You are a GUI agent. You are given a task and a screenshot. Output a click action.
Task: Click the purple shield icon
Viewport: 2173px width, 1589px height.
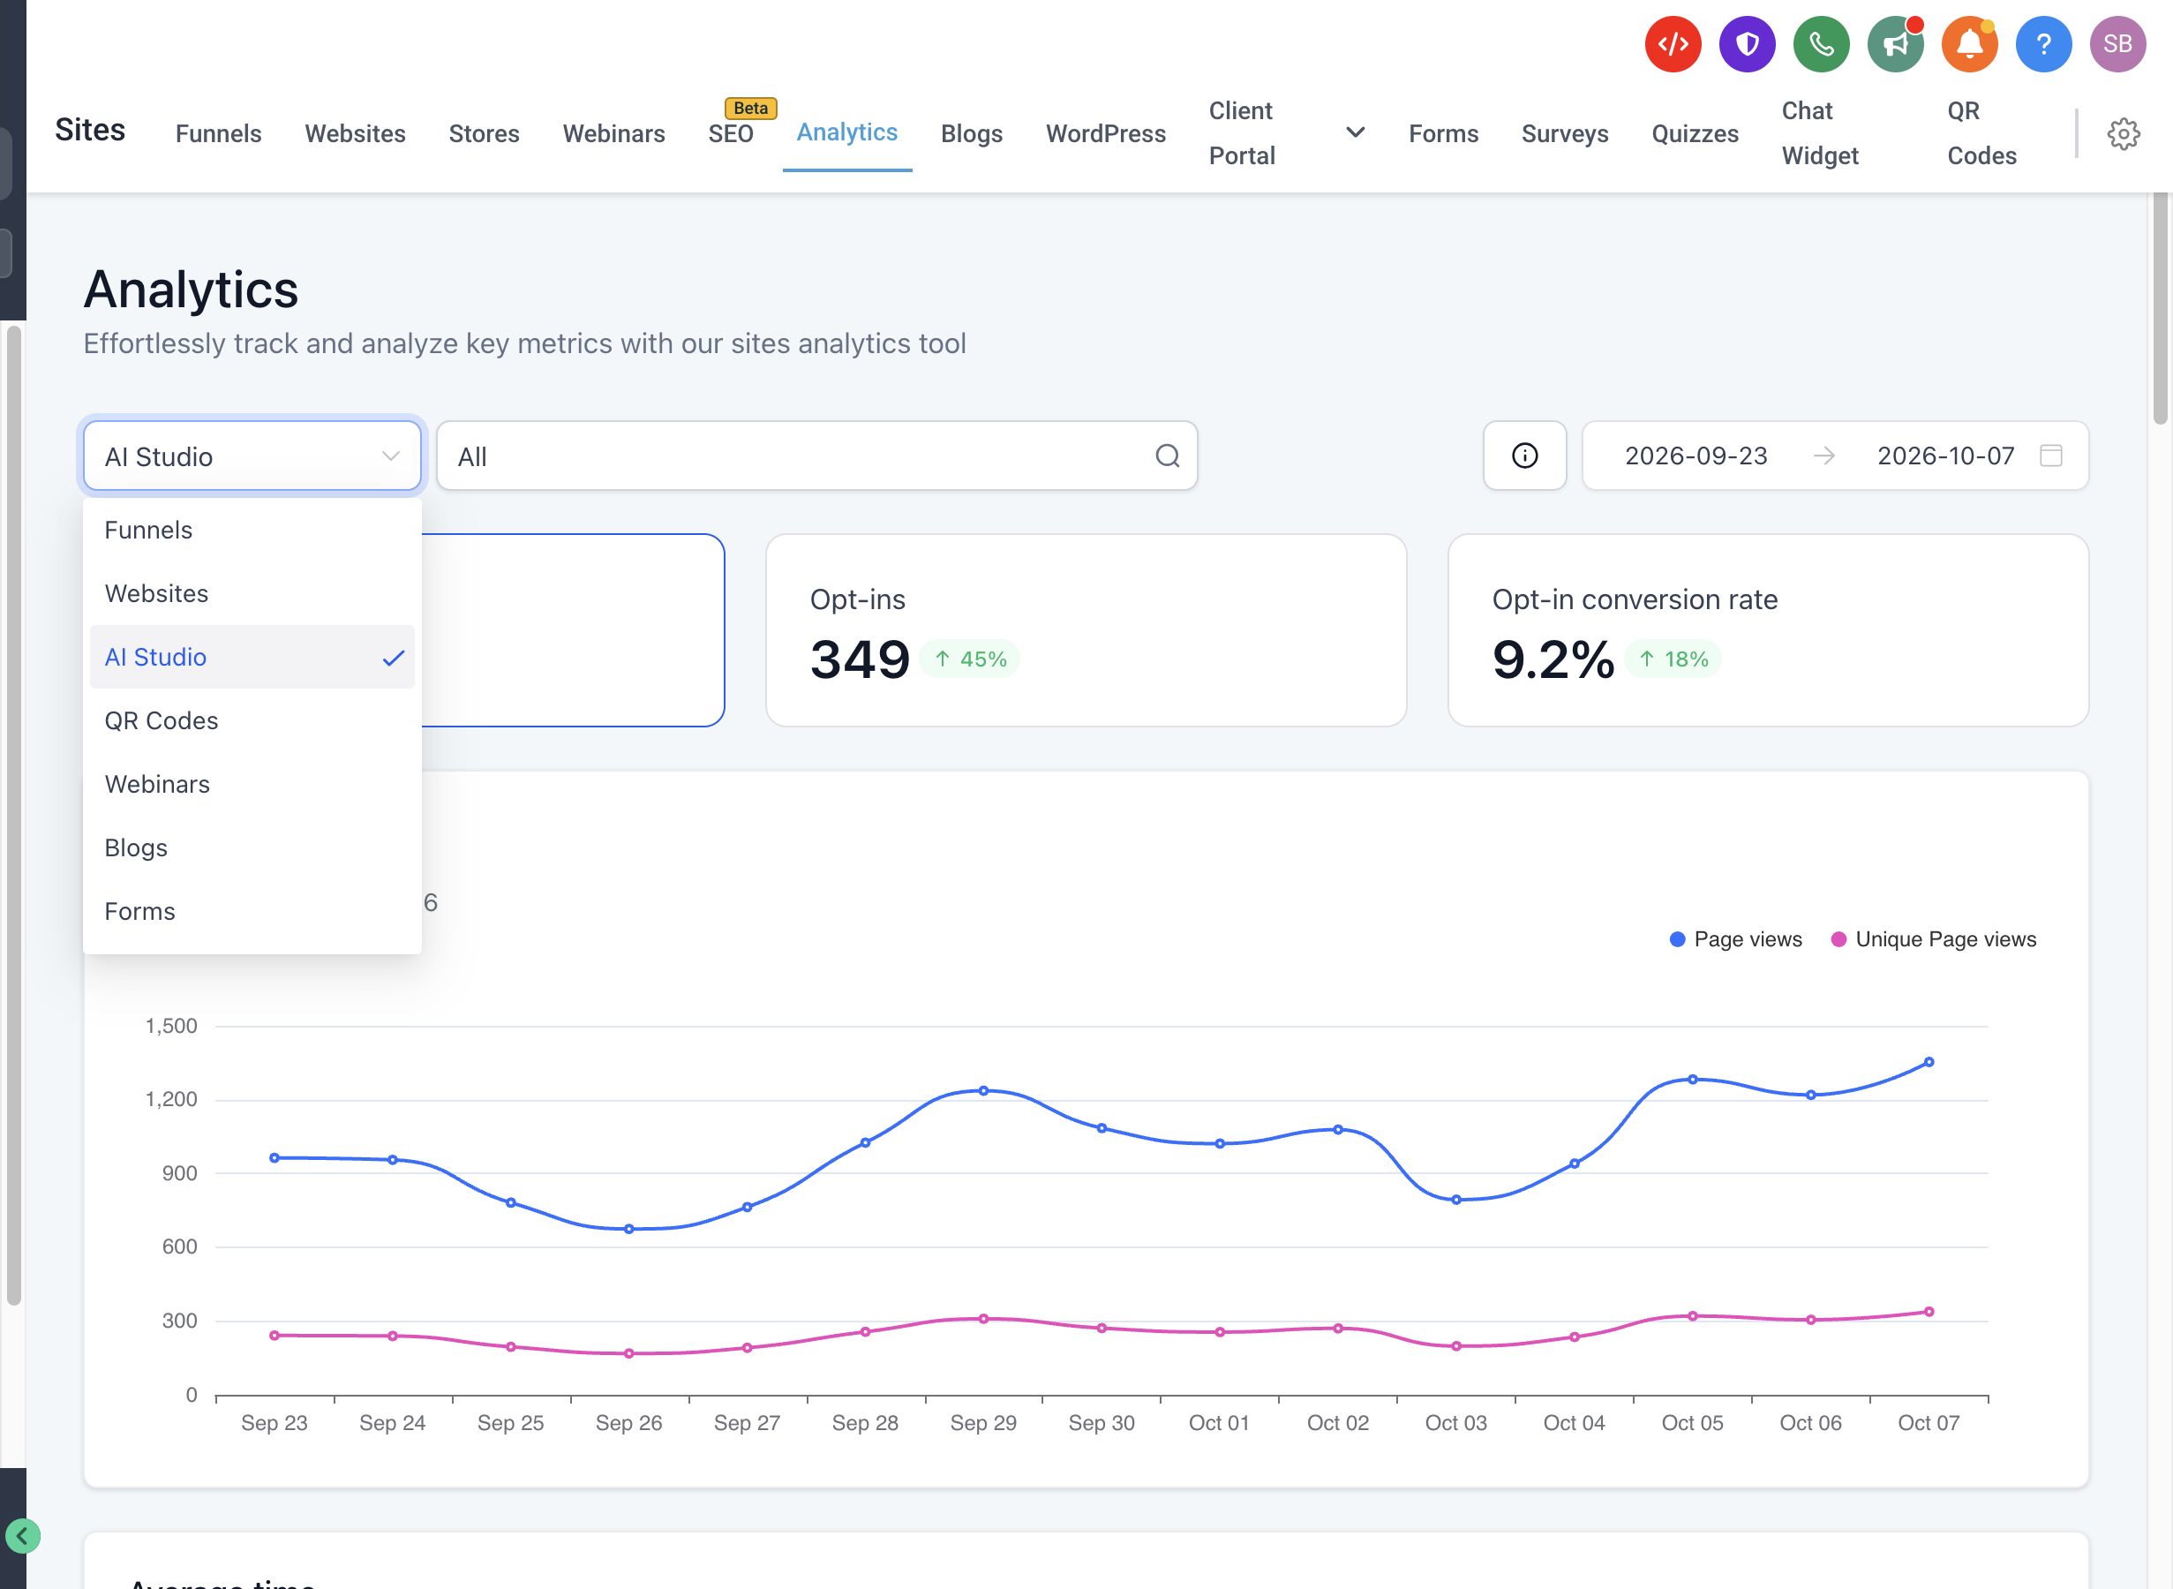pos(1747,44)
